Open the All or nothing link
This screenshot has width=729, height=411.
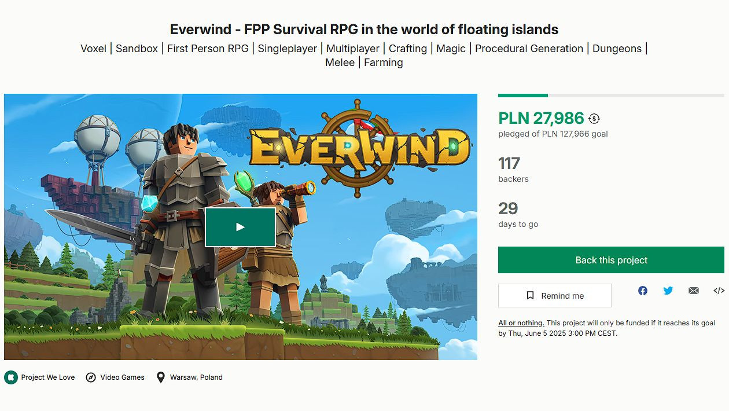point(521,323)
